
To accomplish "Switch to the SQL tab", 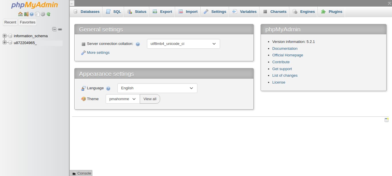I will [x=113, y=12].
